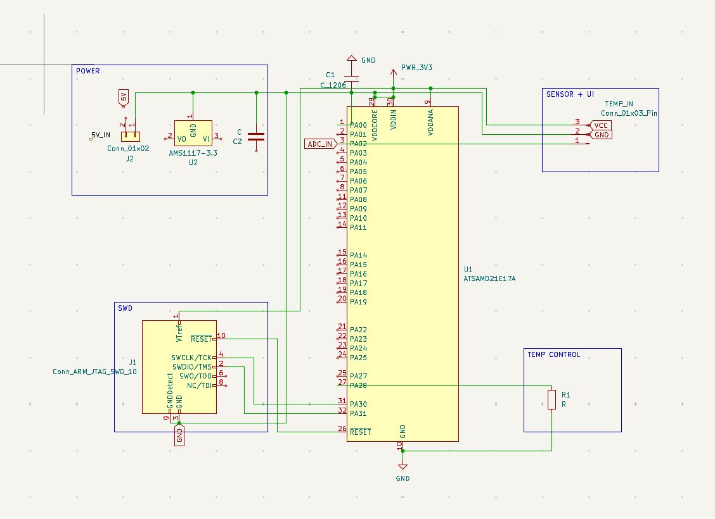Viewport: 715px width, 519px height.
Task: Select the GND power symbol above C1
Action: (352, 58)
